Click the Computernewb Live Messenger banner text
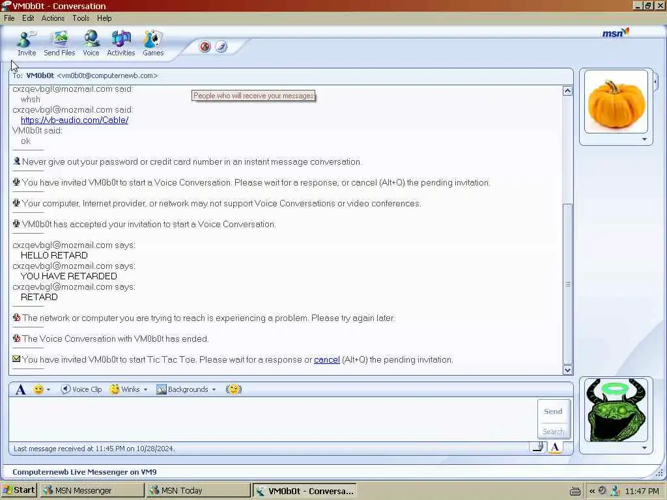667x500 pixels. coord(84,472)
